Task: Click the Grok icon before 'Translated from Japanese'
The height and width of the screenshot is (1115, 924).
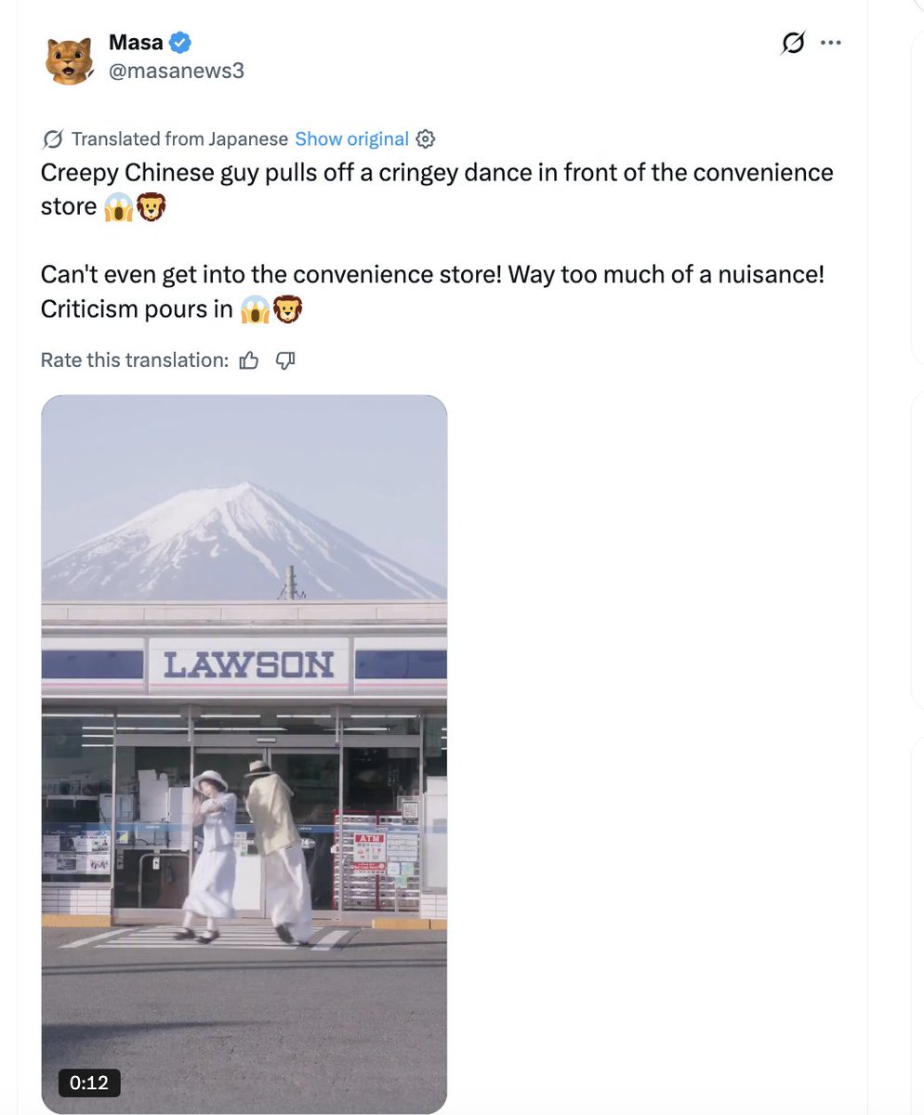Action: (x=53, y=139)
